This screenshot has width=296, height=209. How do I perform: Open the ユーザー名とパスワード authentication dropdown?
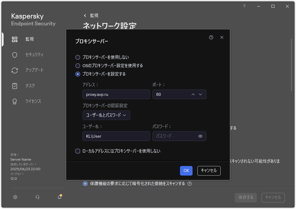(x=106, y=115)
